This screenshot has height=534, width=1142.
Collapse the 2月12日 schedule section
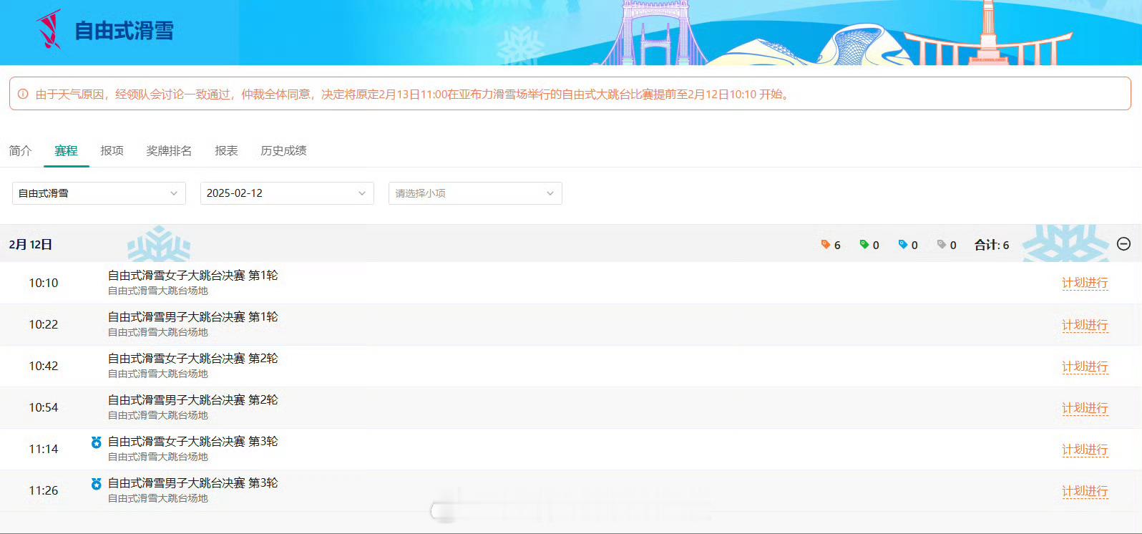click(x=1123, y=244)
